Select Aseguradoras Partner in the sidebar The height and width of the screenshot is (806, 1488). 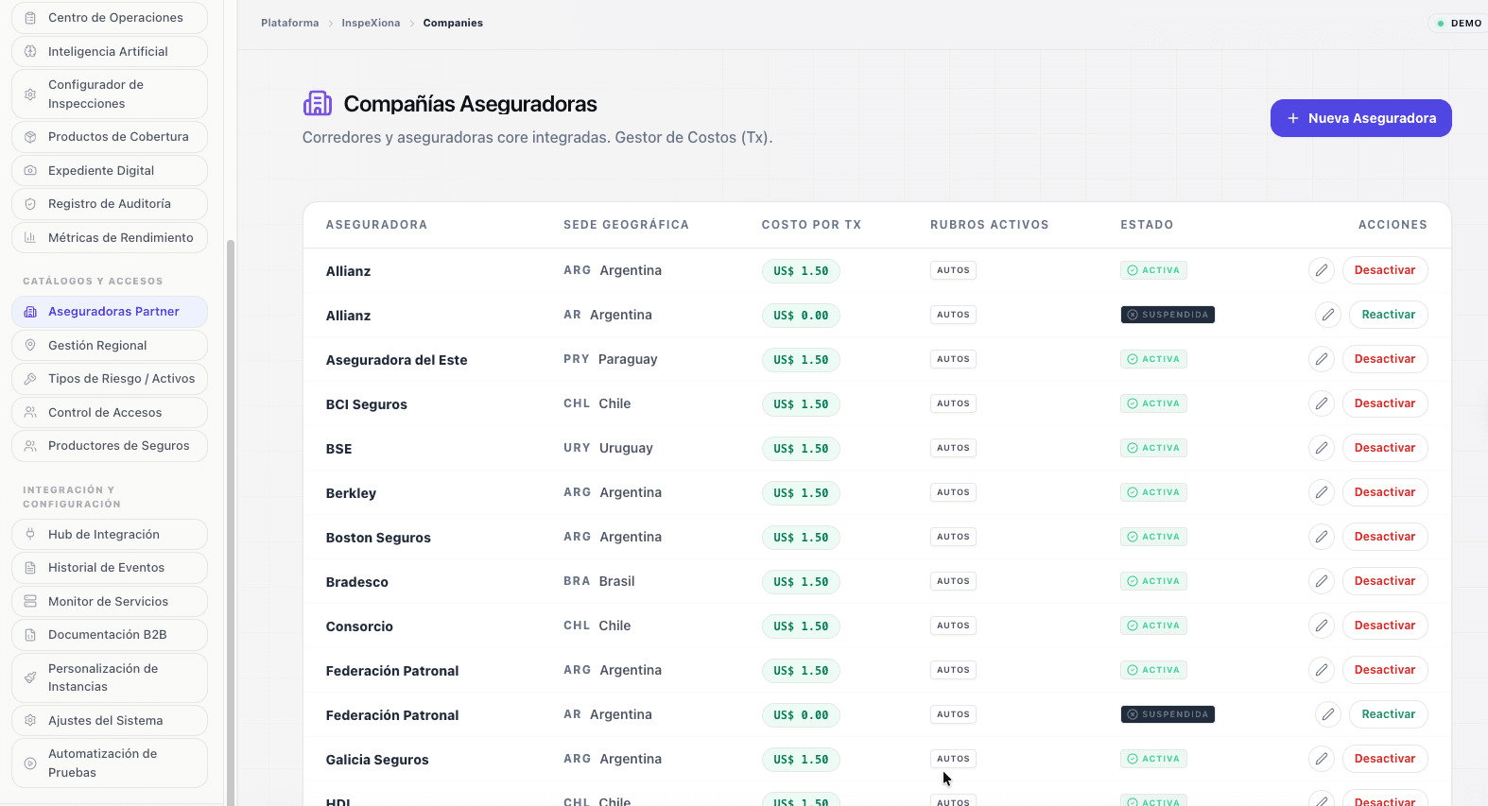coord(110,312)
